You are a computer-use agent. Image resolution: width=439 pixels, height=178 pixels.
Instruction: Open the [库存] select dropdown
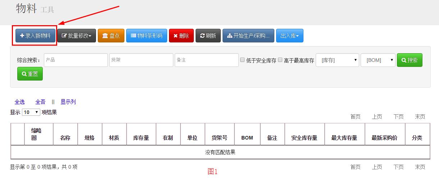pyautogui.click(x=337, y=60)
